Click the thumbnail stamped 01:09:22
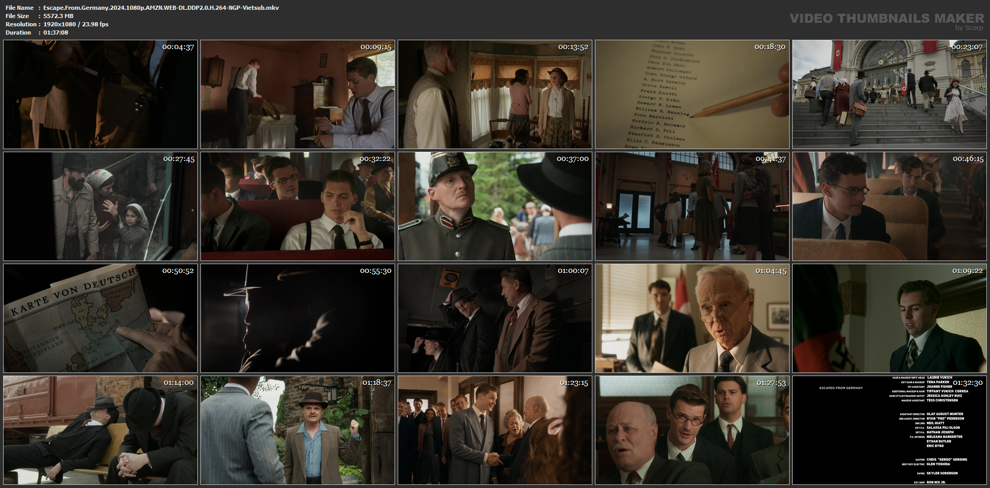The image size is (990, 488). pyautogui.click(x=890, y=318)
